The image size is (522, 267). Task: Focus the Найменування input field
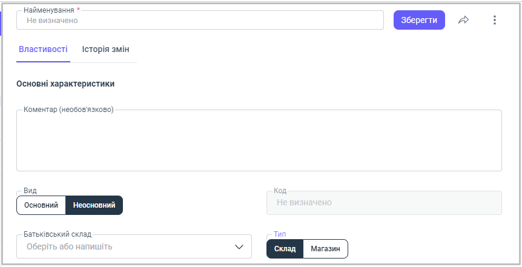coord(200,20)
